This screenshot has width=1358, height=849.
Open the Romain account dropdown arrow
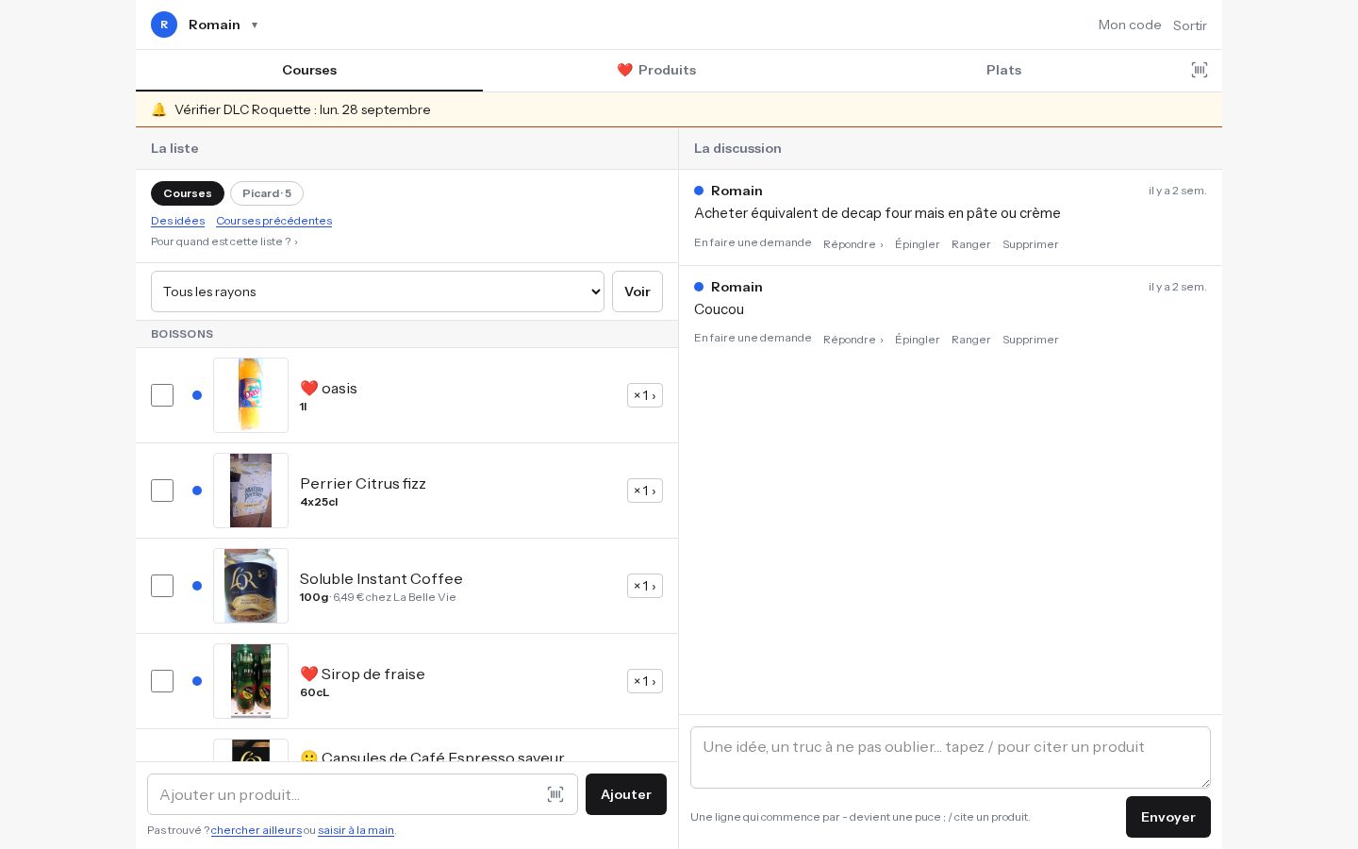pos(255,25)
